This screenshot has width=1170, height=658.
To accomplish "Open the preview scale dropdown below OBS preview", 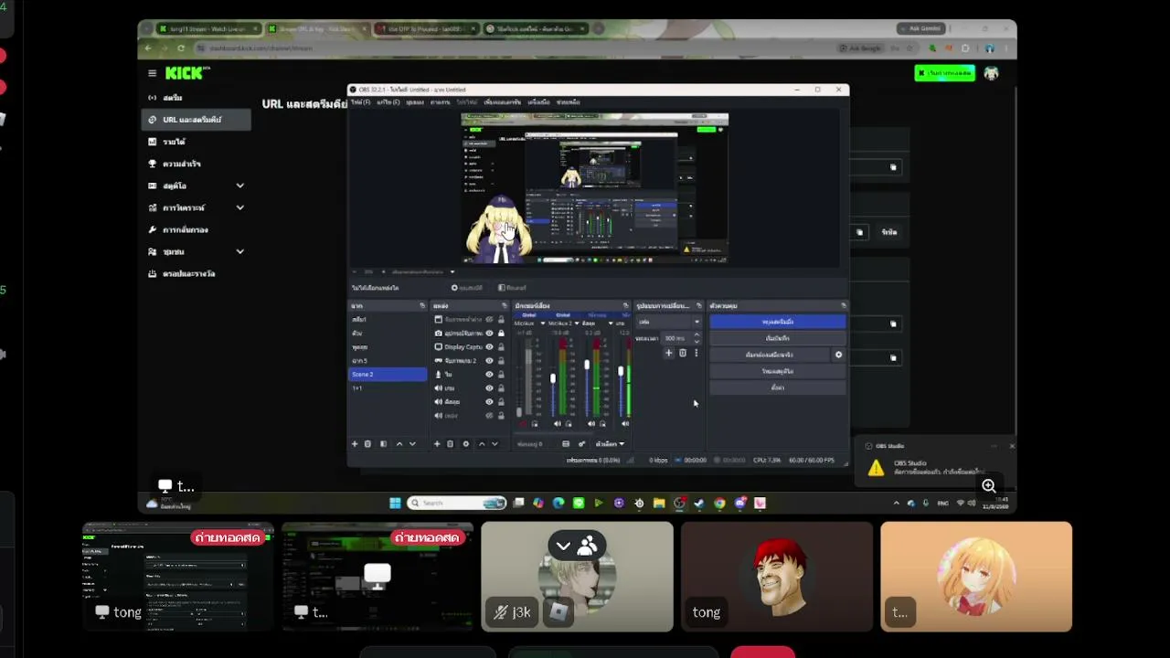I will [x=452, y=271].
